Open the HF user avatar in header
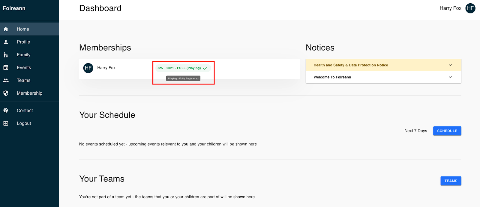Image resolution: width=480 pixels, height=207 pixels. tap(470, 8)
